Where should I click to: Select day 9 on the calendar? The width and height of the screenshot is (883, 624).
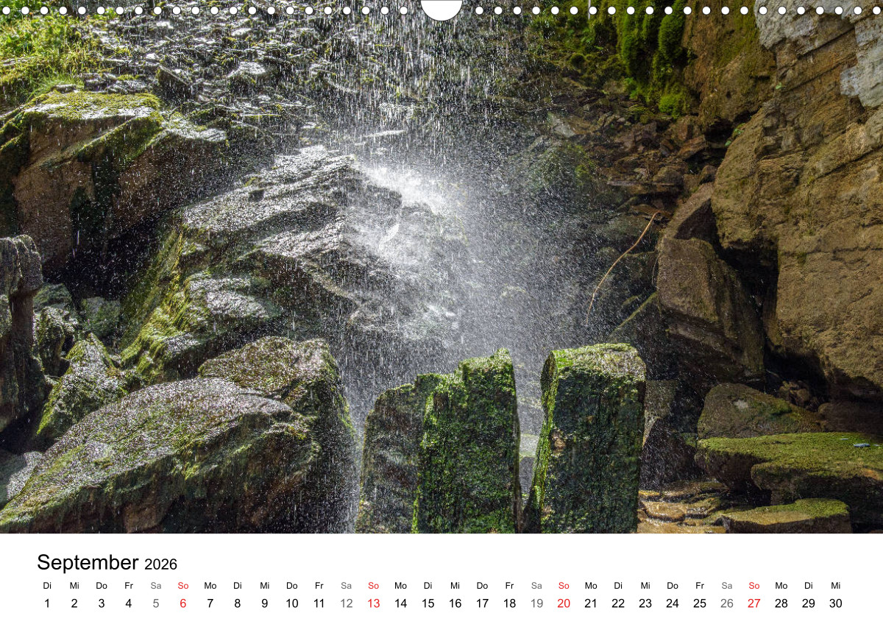coord(265,603)
